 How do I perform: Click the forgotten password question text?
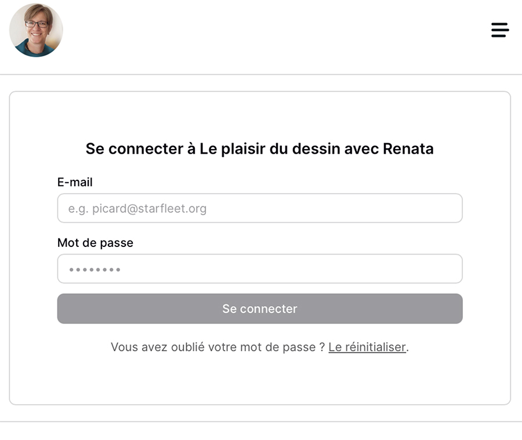(x=217, y=347)
